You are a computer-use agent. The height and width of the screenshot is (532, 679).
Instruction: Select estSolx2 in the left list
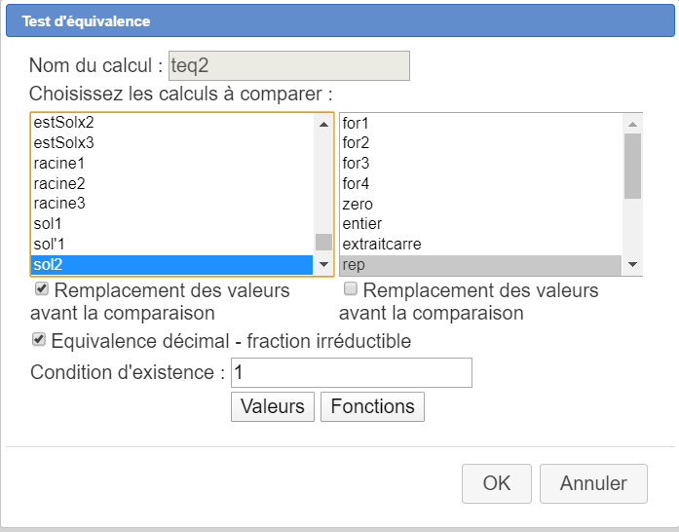point(64,123)
